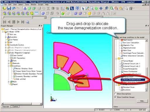Click conditions list scrollbar up arrow
150x112 pixels.
(146, 41)
